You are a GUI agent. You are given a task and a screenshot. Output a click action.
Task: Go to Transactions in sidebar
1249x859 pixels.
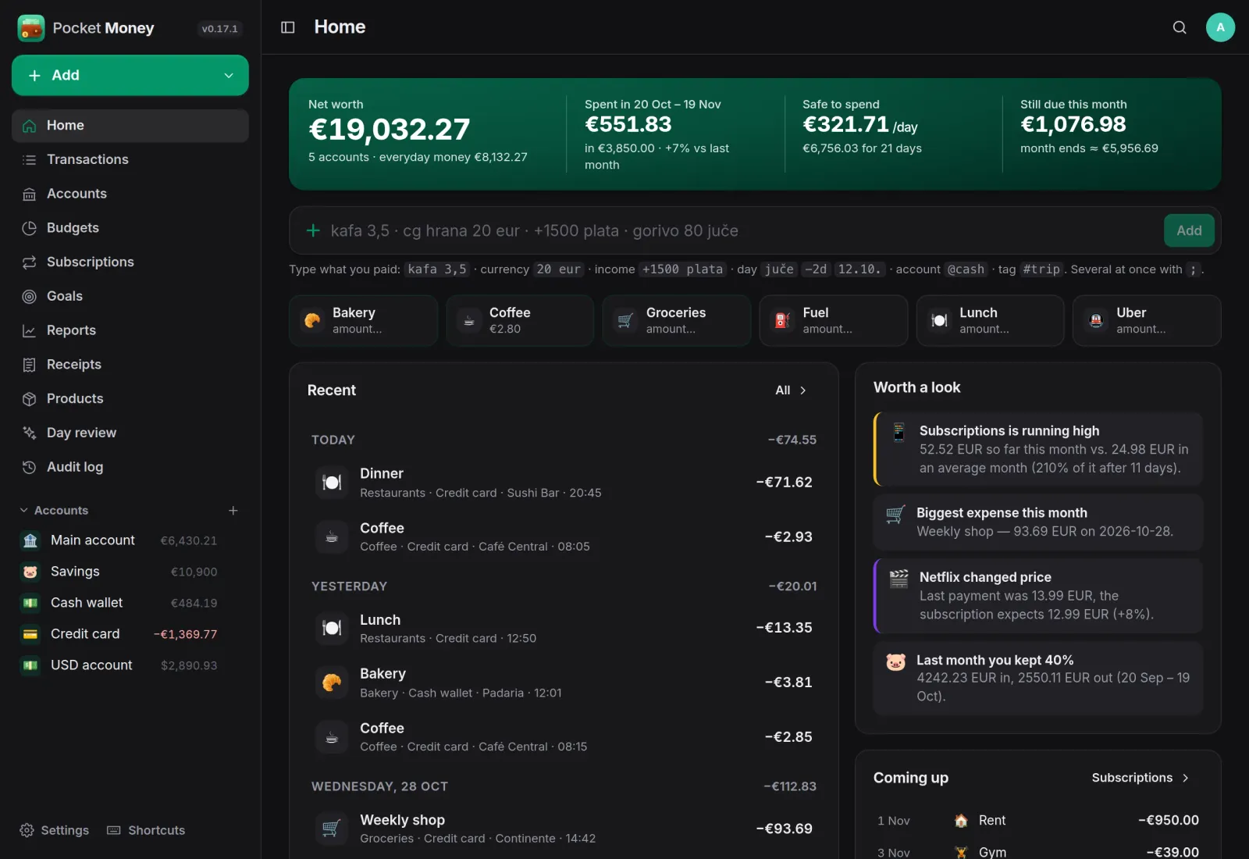coord(130,159)
